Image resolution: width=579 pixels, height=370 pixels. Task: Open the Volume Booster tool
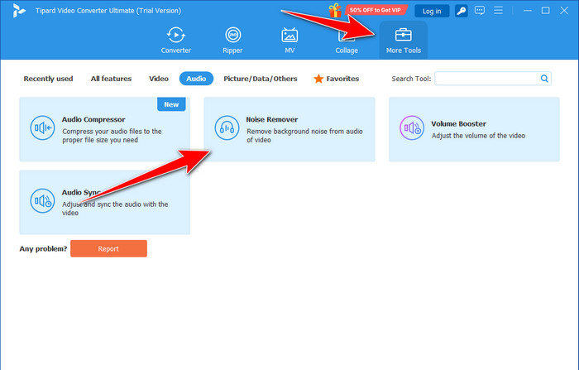click(x=474, y=128)
